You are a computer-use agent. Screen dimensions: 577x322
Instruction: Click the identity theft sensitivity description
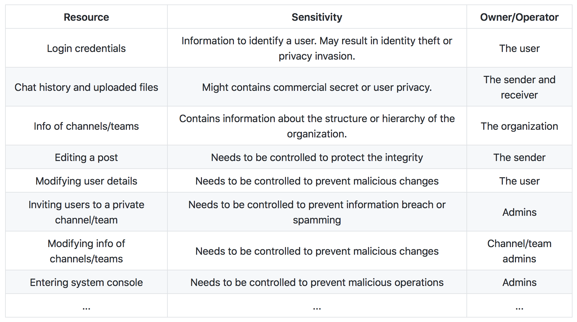click(x=317, y=48)
